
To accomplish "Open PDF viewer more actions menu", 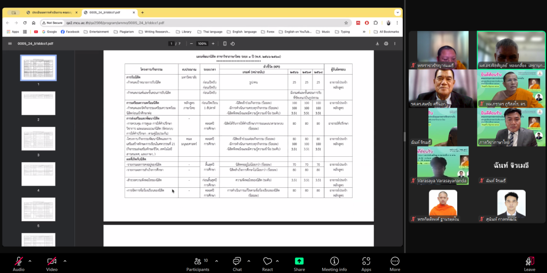I will [x=395, y=44].
